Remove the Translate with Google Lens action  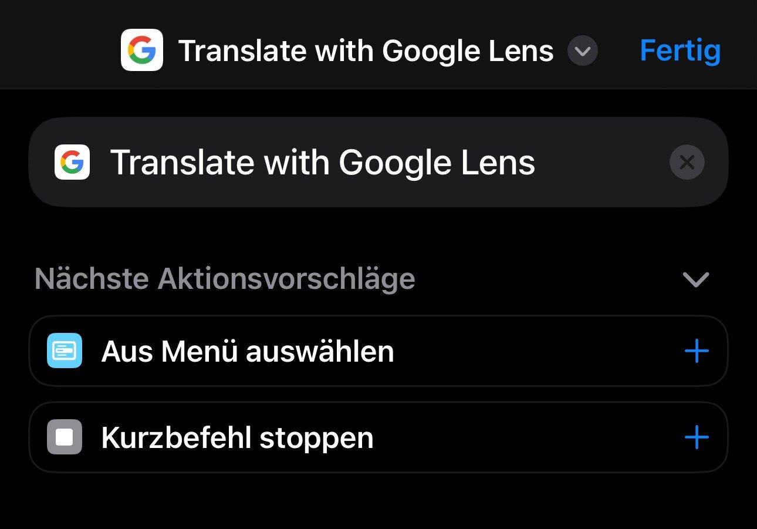point(687,162)
